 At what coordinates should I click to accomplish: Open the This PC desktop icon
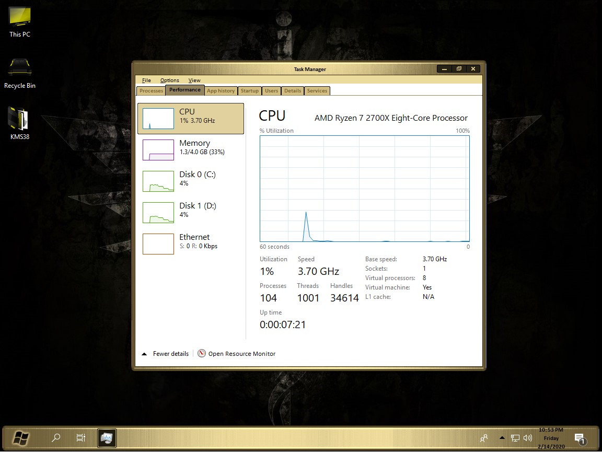click(x=19, y=22)
